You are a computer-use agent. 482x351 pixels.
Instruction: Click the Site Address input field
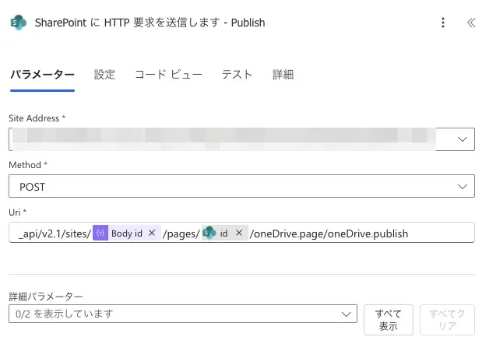tap(241, 139)
